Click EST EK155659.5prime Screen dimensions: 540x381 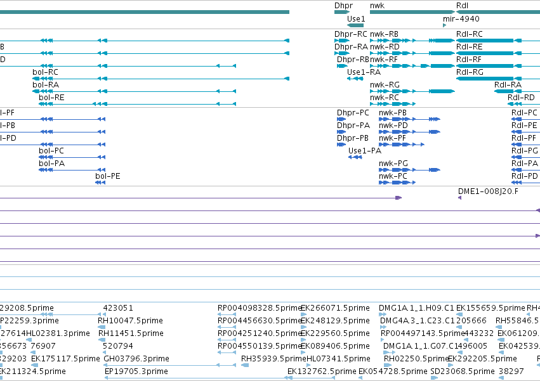click(491, 308)
